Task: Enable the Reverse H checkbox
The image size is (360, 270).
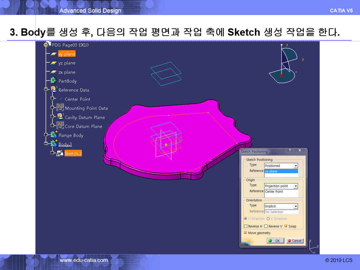Action: [x=246, y=226]
